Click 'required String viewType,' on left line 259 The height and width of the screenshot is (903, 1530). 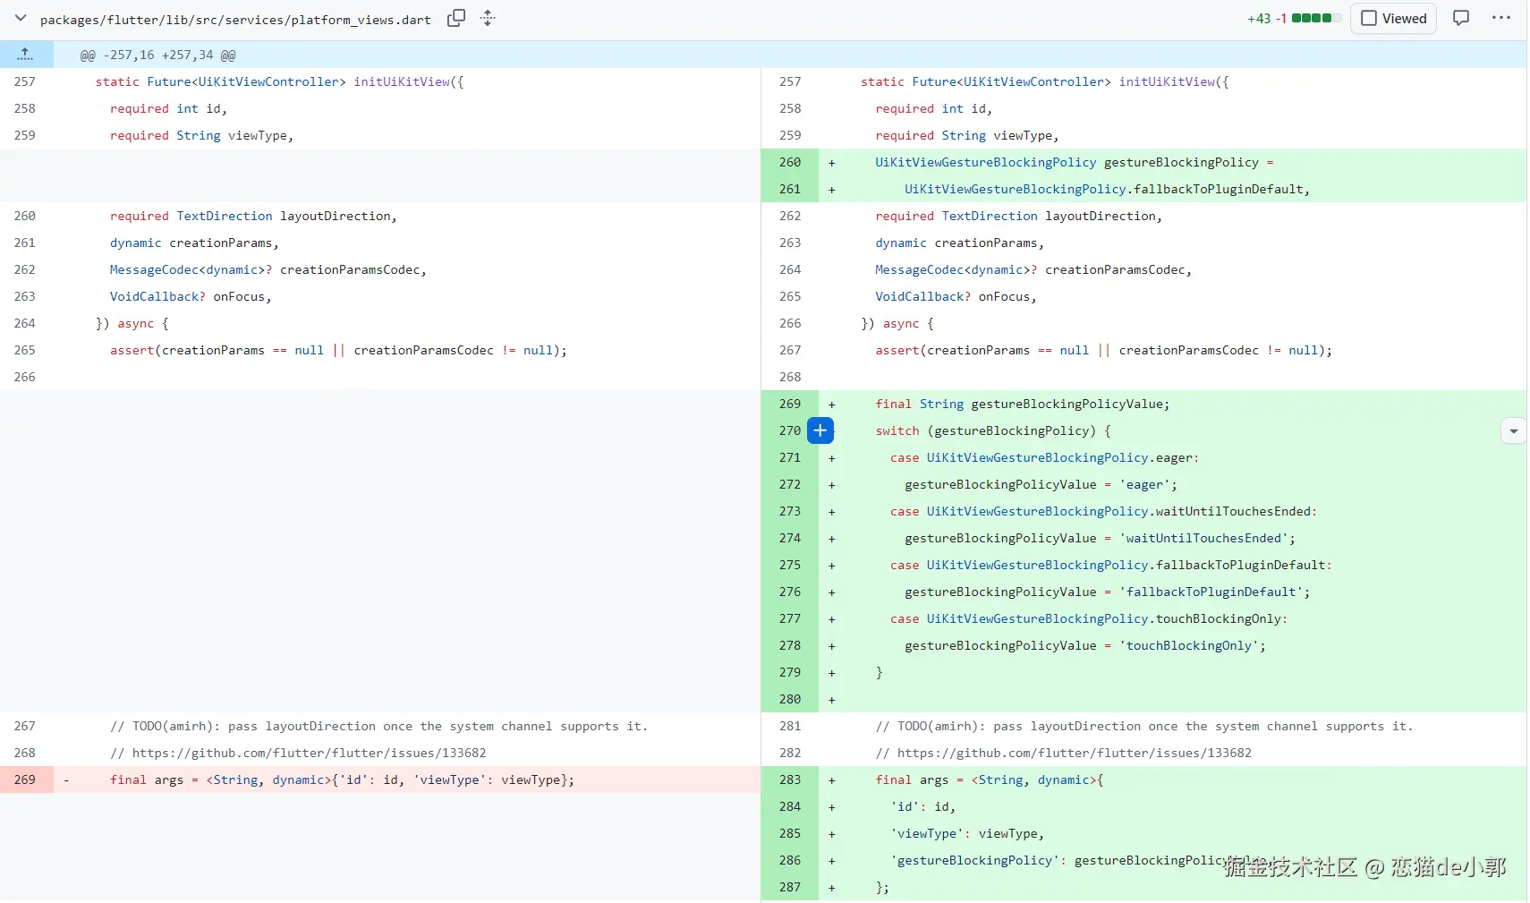[201, 135]
